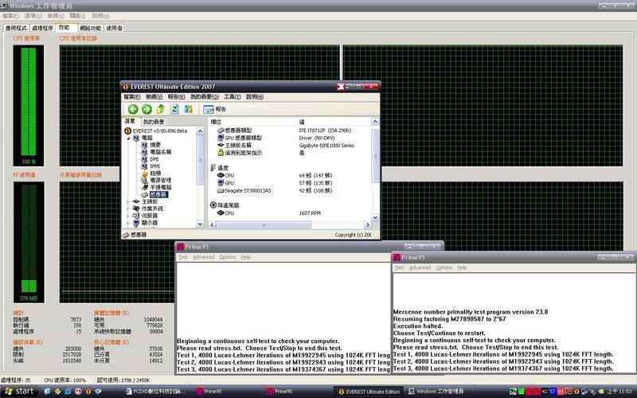Switch to 使用者 tab in Task Manager

click(x=114, y=28)
